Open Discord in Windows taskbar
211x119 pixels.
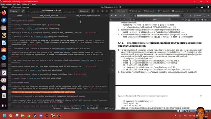click(41, 116)
